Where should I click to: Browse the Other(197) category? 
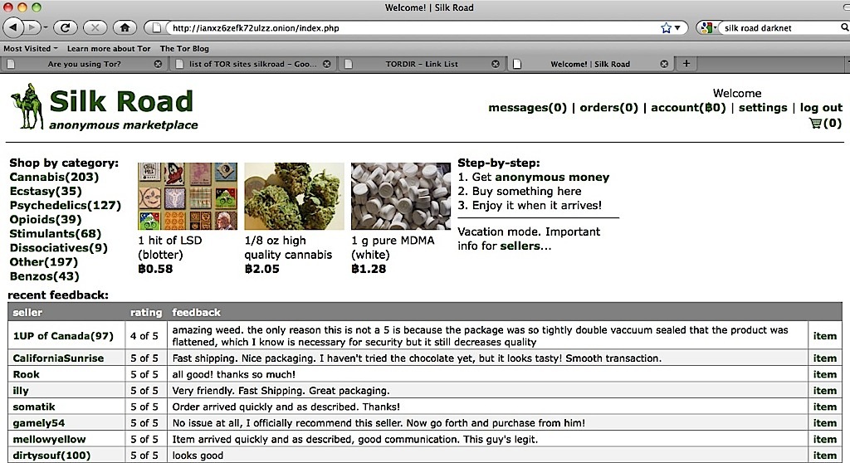[x=43, y=262]
